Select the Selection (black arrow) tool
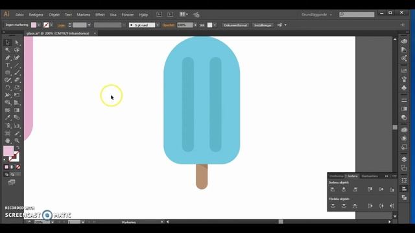This screenshot has height=233, width=415. point(7,43)
